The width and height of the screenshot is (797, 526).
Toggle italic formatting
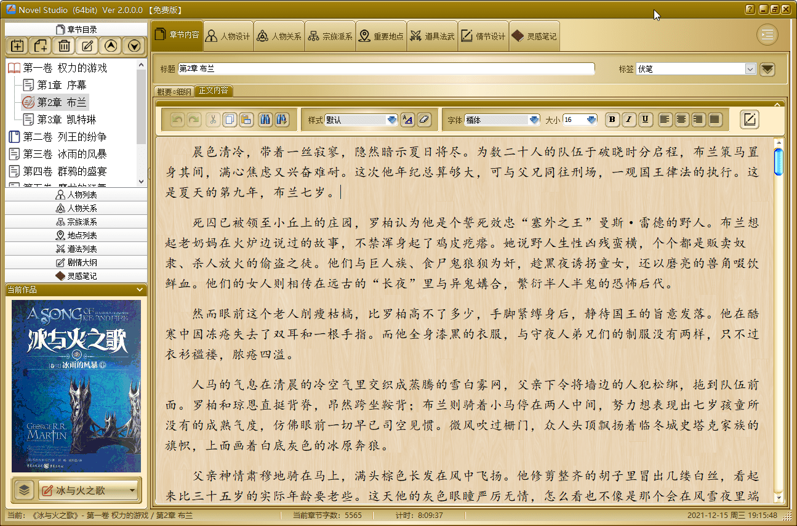[x=628, y=120]
